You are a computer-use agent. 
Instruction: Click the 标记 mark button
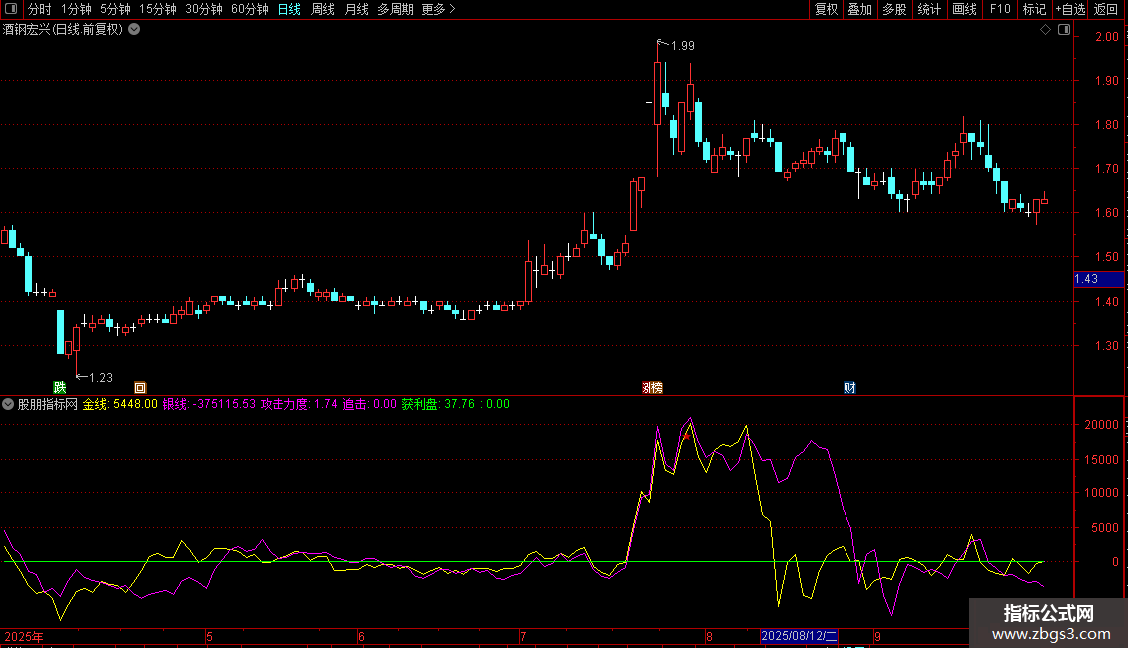click(x=1034, y=9)
